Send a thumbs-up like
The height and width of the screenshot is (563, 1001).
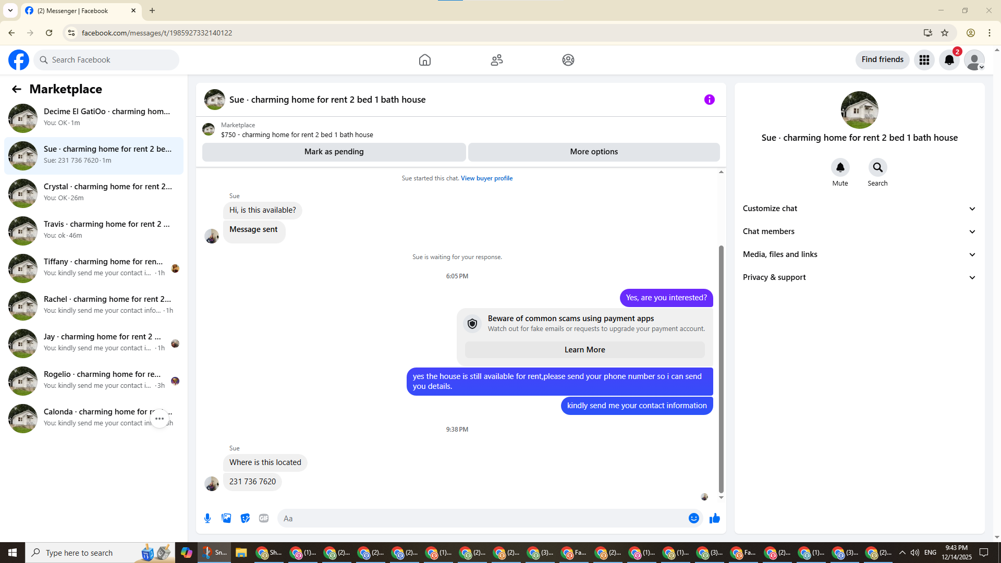coord(714,518)
